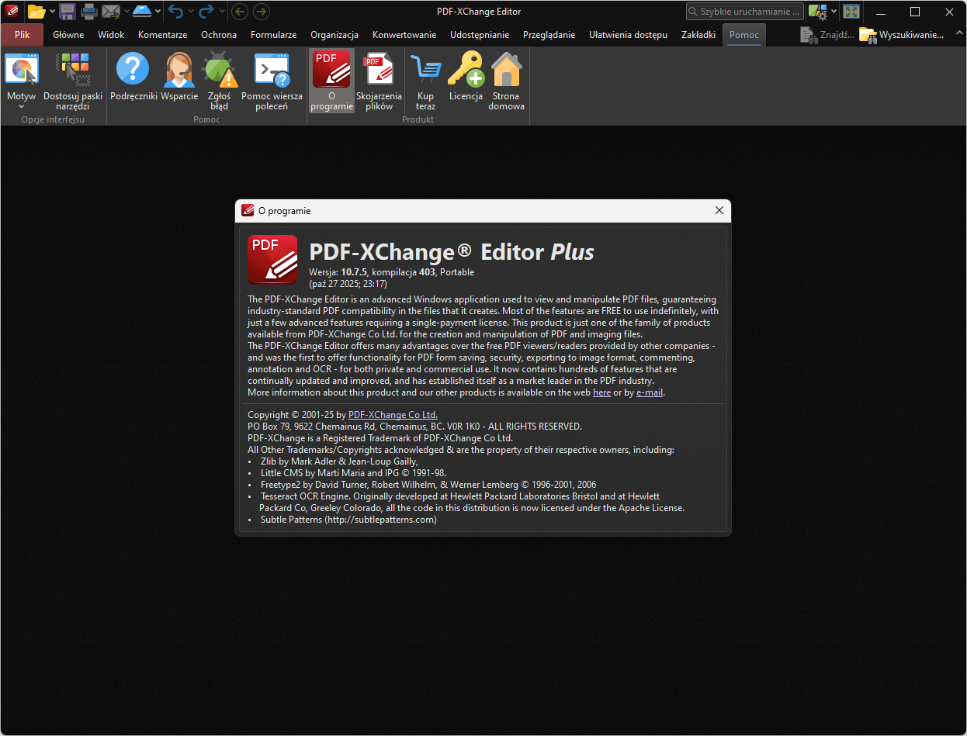Click the PDF logo in About dialog

point(272,260)
